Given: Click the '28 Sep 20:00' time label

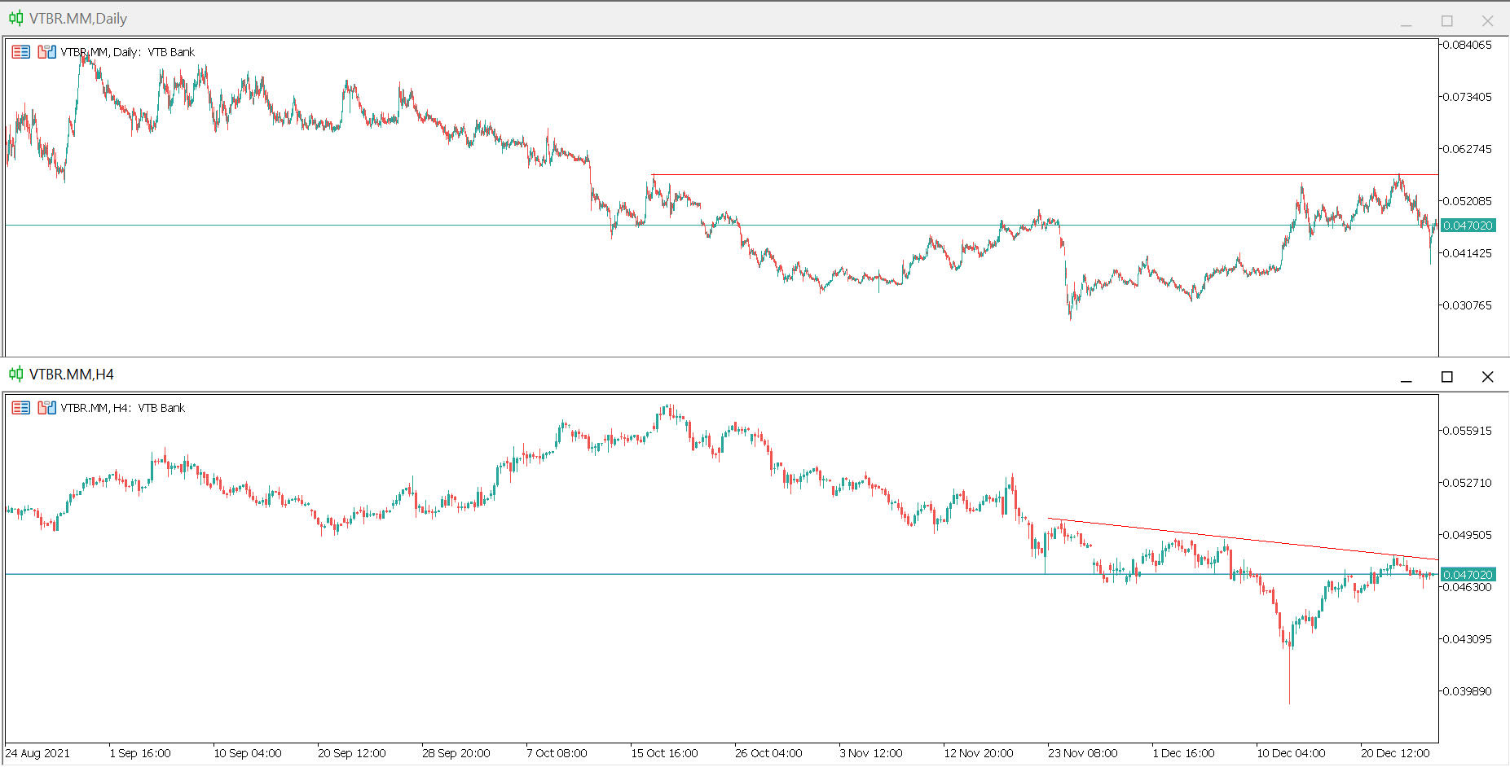Looking at the screenshot, I should pos(456,753).
